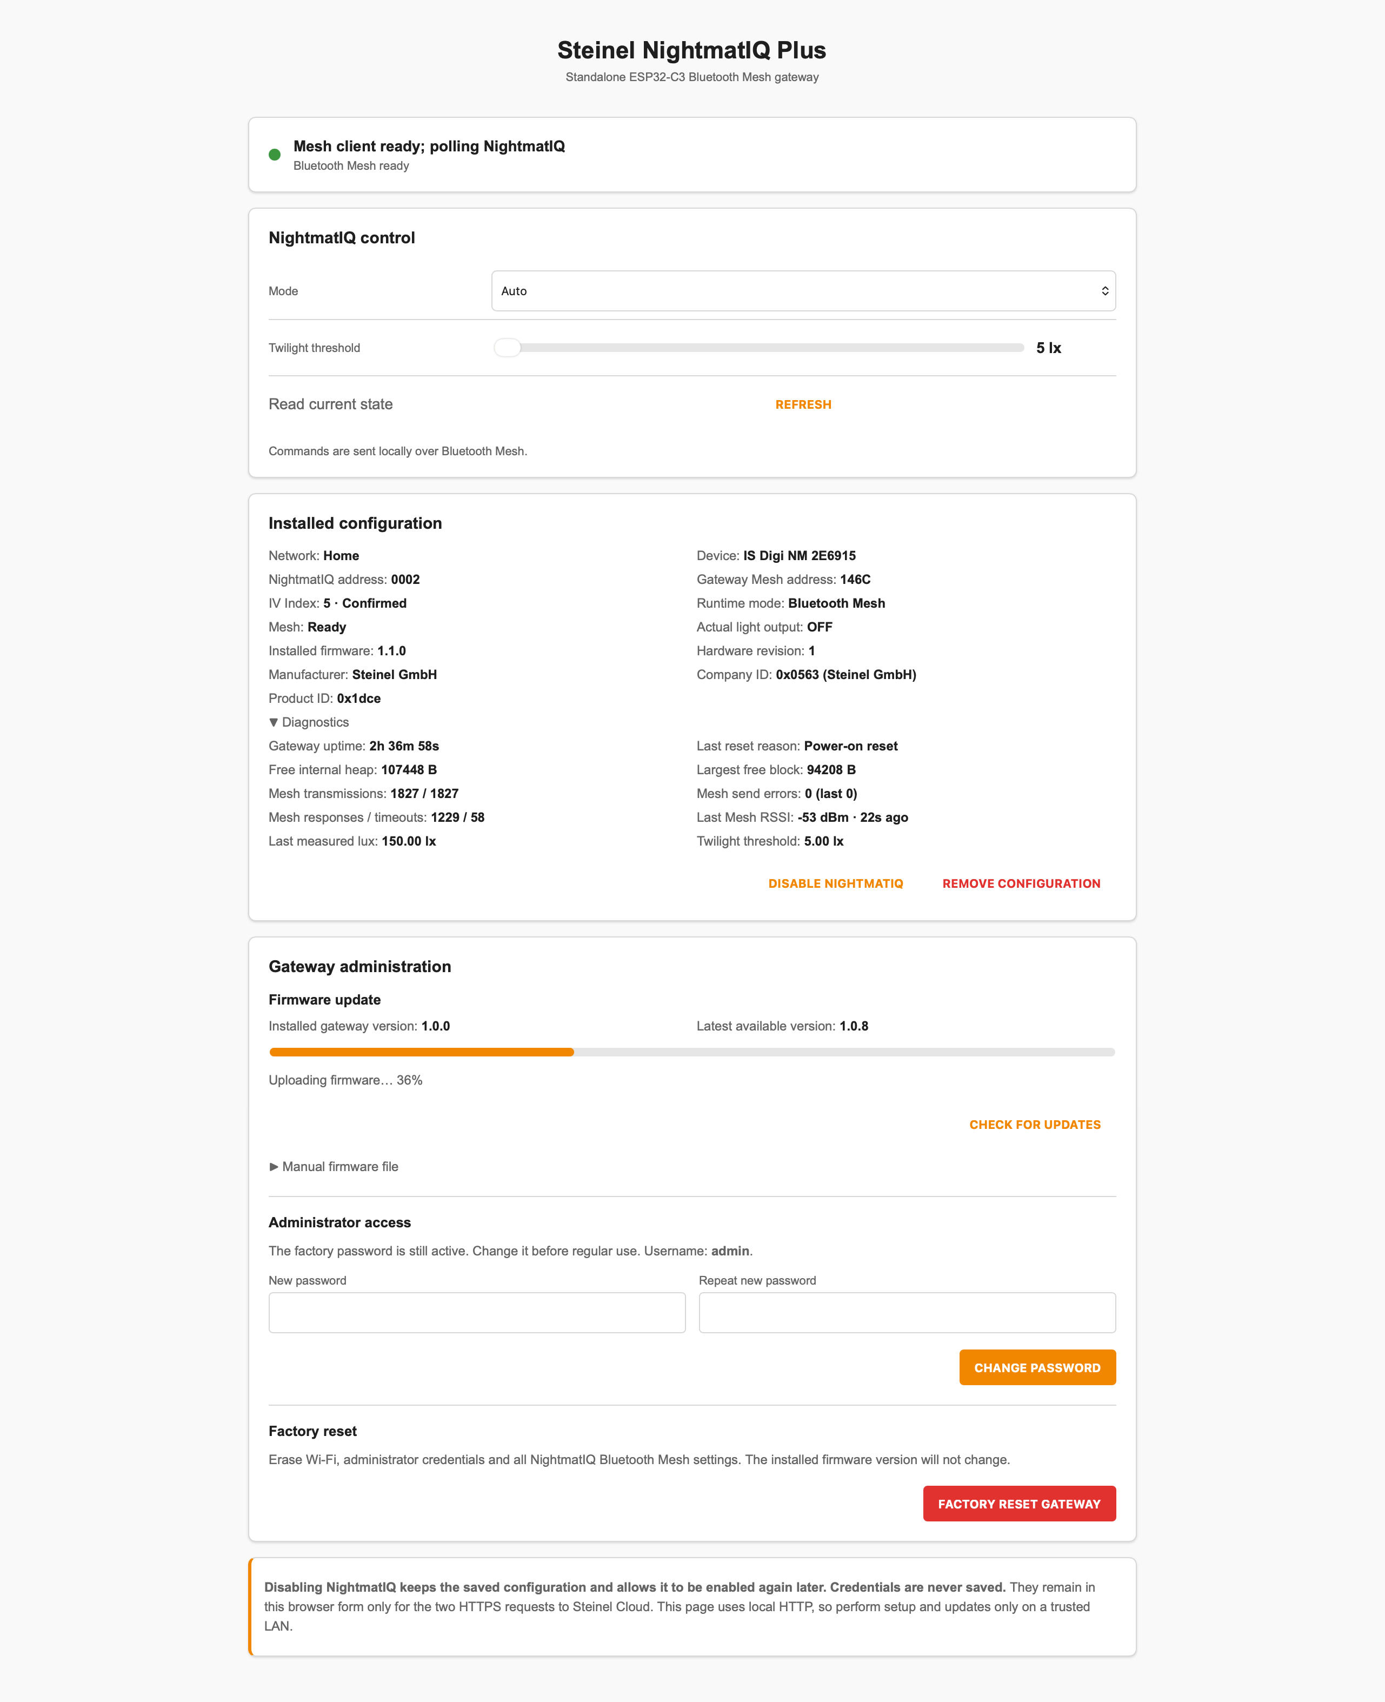Viewport: 1385px width, 1702px height.
Task: Click the Twilight threshold '5 lx' value
Action: (1048, 348)
